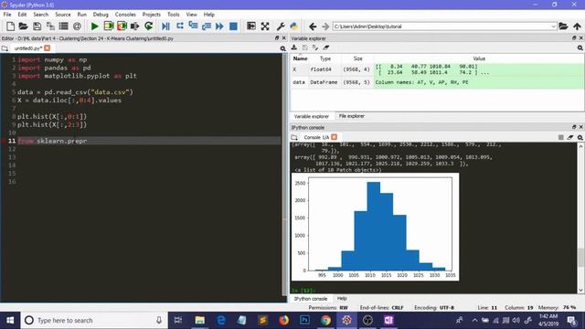Browse editor tabs icon

(5, 48)
